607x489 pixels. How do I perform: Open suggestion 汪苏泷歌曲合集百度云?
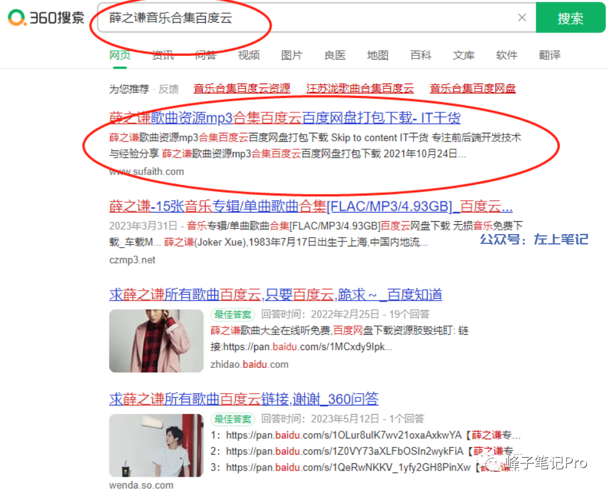tap(359, 88)
